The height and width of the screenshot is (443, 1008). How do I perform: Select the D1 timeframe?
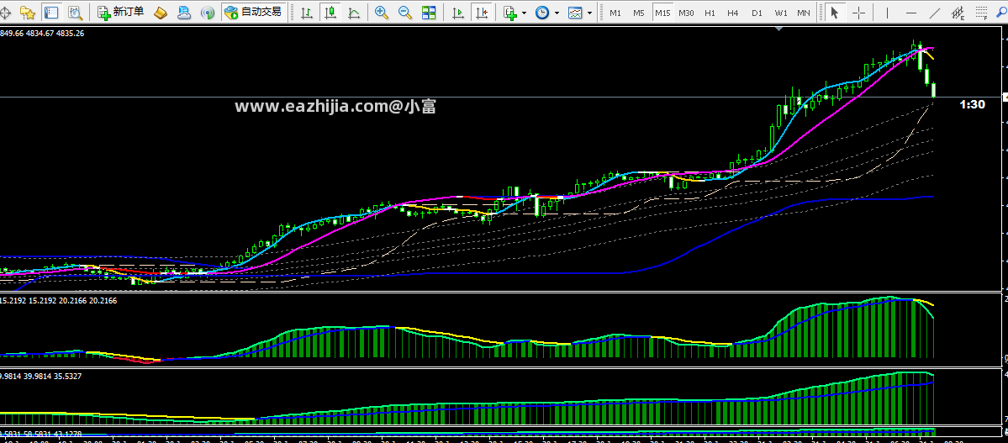tap(757, 13)
